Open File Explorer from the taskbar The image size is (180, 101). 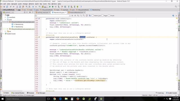point(66,99)
